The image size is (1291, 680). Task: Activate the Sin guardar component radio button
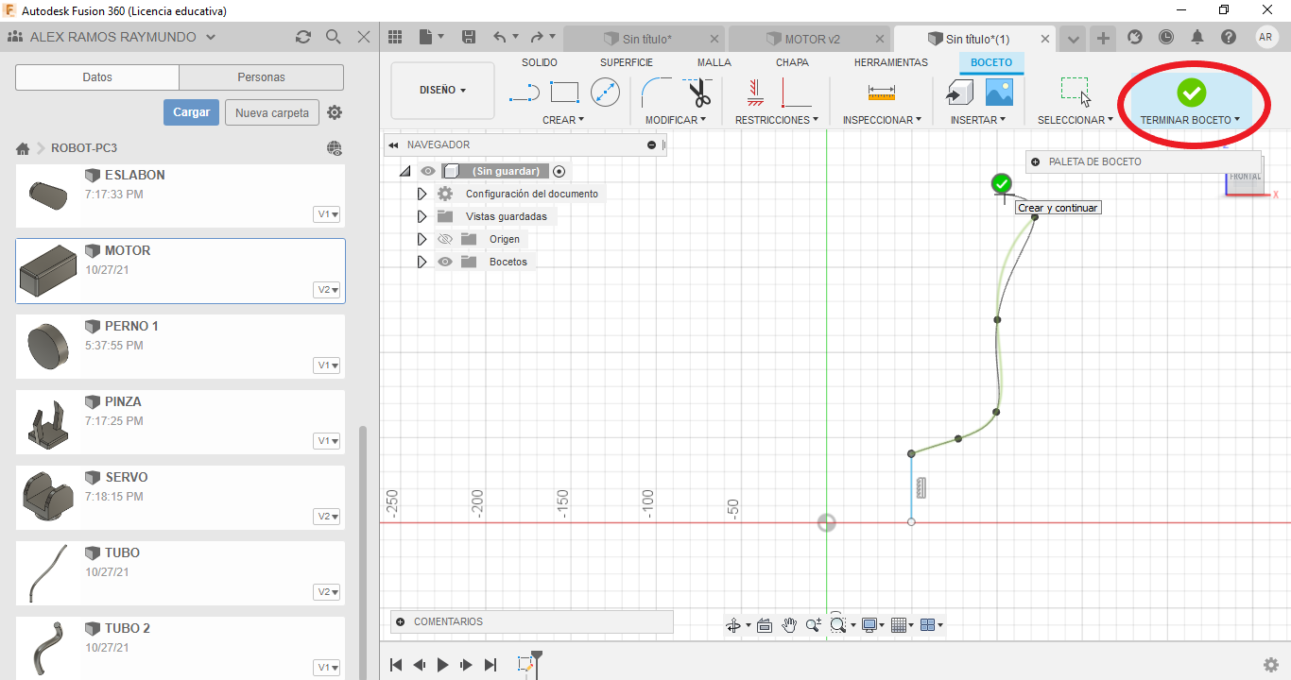pos(559,171)
